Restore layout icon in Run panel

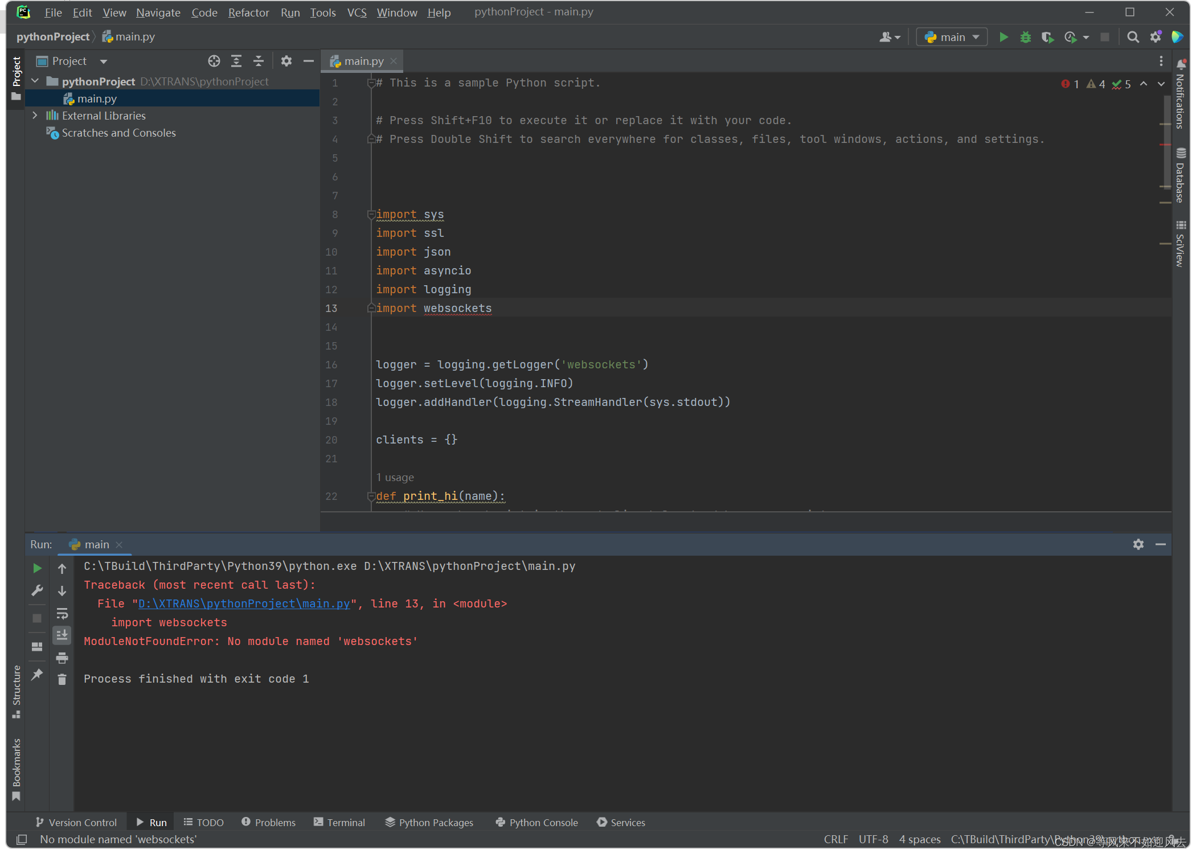pos(37,647)
